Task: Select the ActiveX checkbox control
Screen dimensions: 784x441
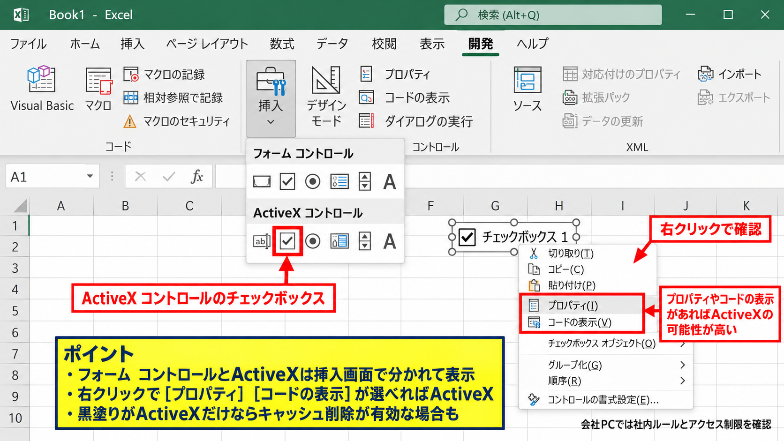Action: click(x=287, y=241)
